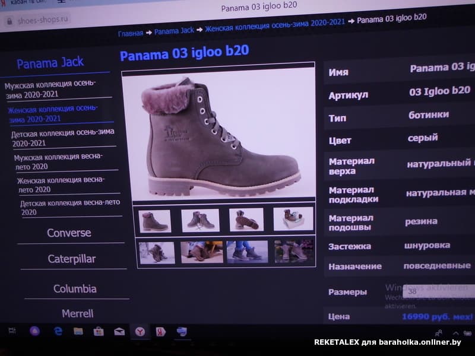Click the Застежка value шнуровка
475x356 pixels.
pyautogui.click(x=427, y=245)
